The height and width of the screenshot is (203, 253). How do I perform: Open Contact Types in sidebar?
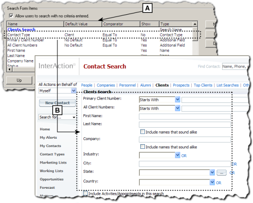coord(52,154)
